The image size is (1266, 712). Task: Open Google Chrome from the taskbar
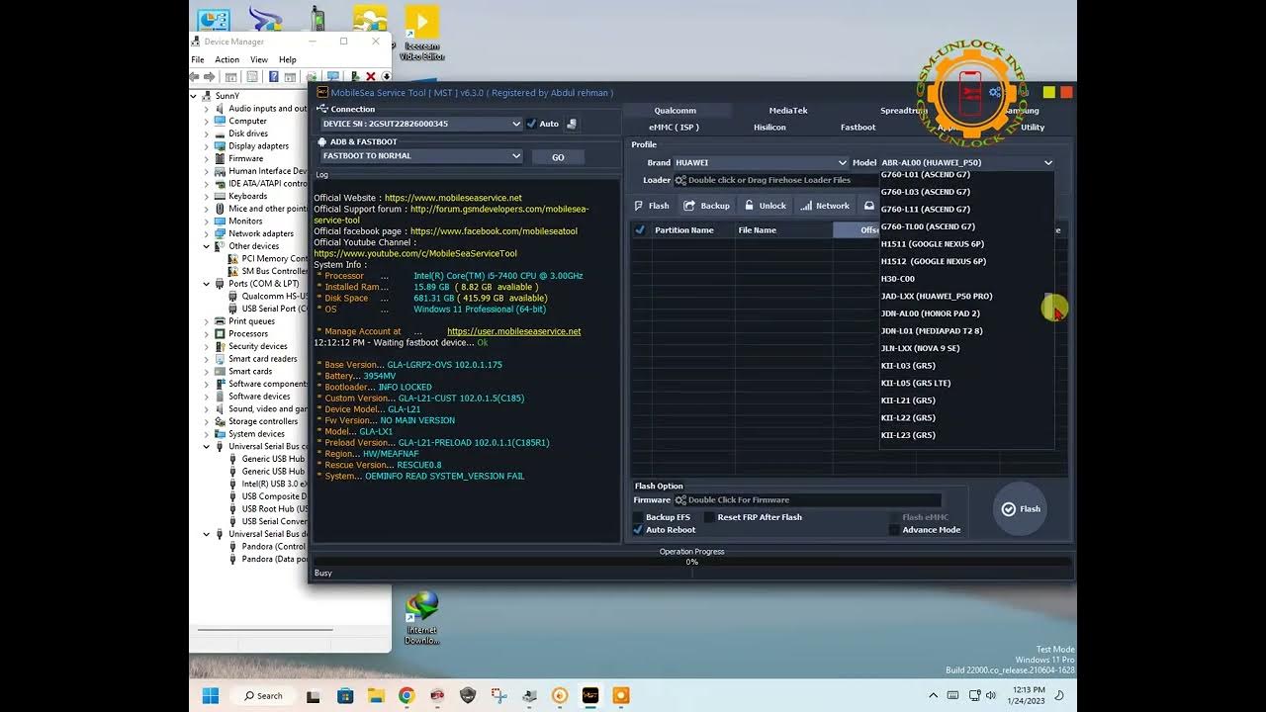pos(407,695)
